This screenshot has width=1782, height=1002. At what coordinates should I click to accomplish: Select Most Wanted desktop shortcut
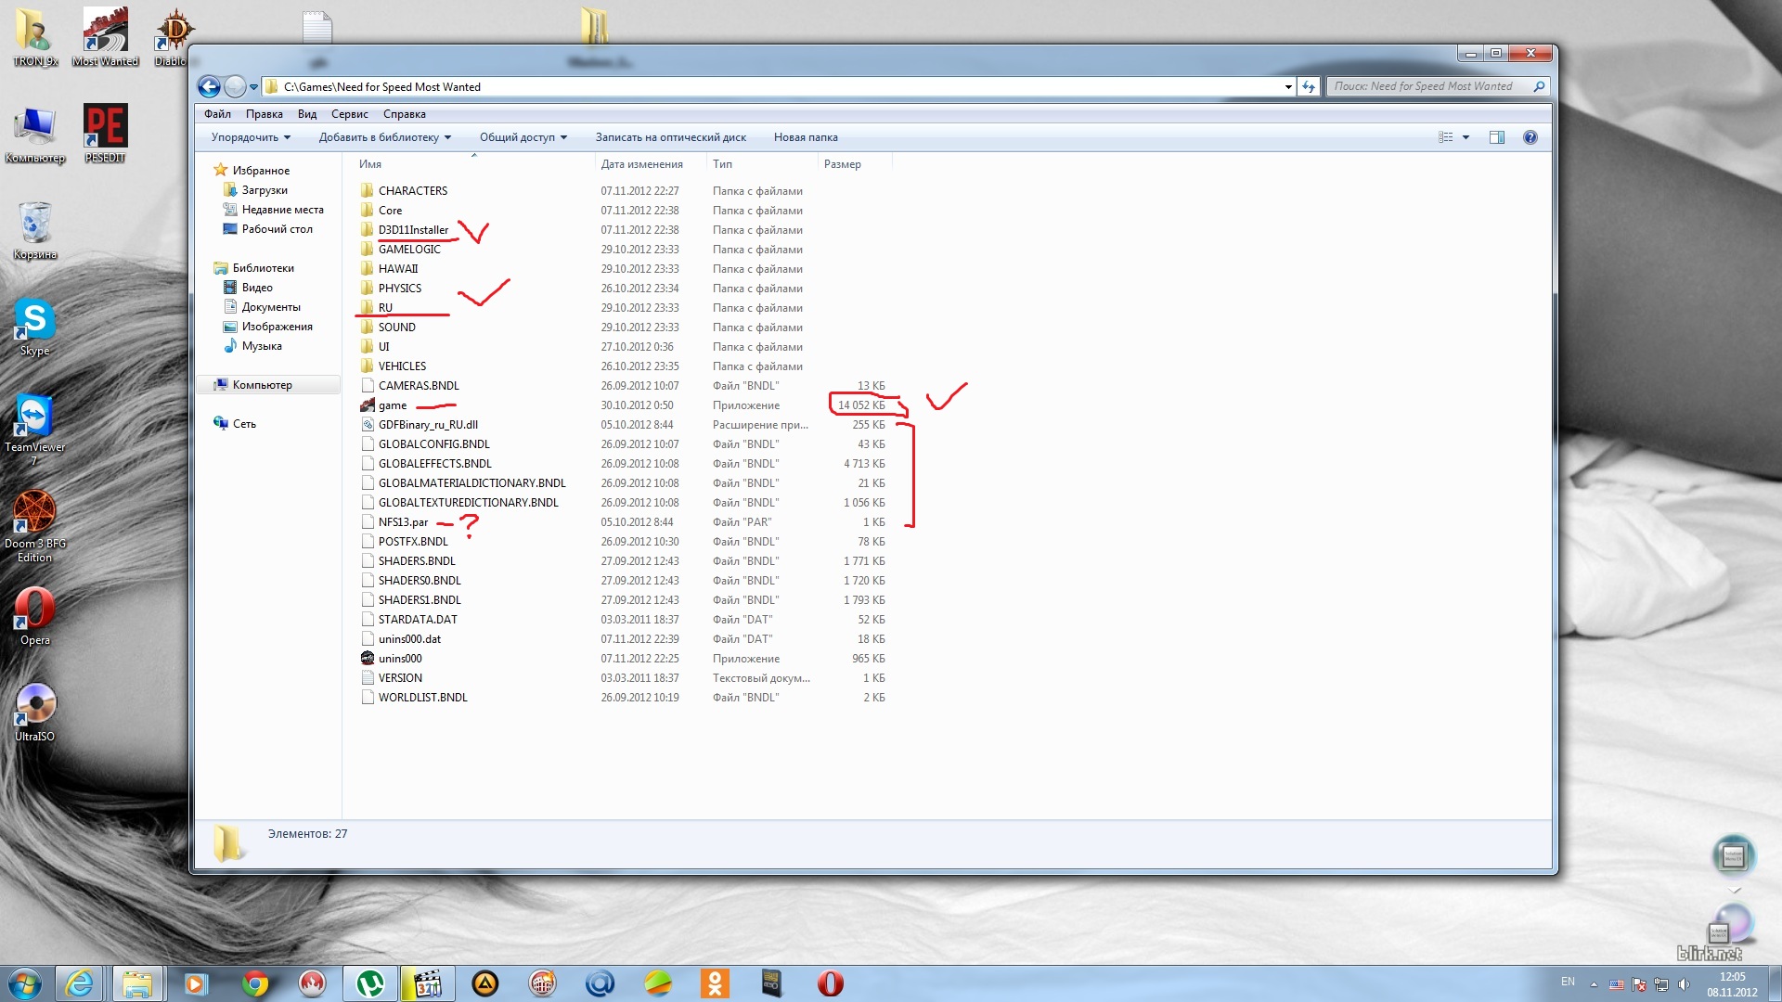pos(105,37)
